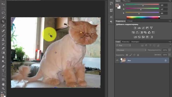Select the Path Selection arrow tool
Image resolution: width=172 pixels, height=97 pixels.
(x=3, y=75)
